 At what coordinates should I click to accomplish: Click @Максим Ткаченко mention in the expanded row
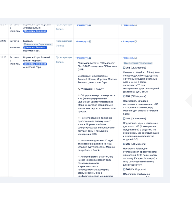click(35, 64)
